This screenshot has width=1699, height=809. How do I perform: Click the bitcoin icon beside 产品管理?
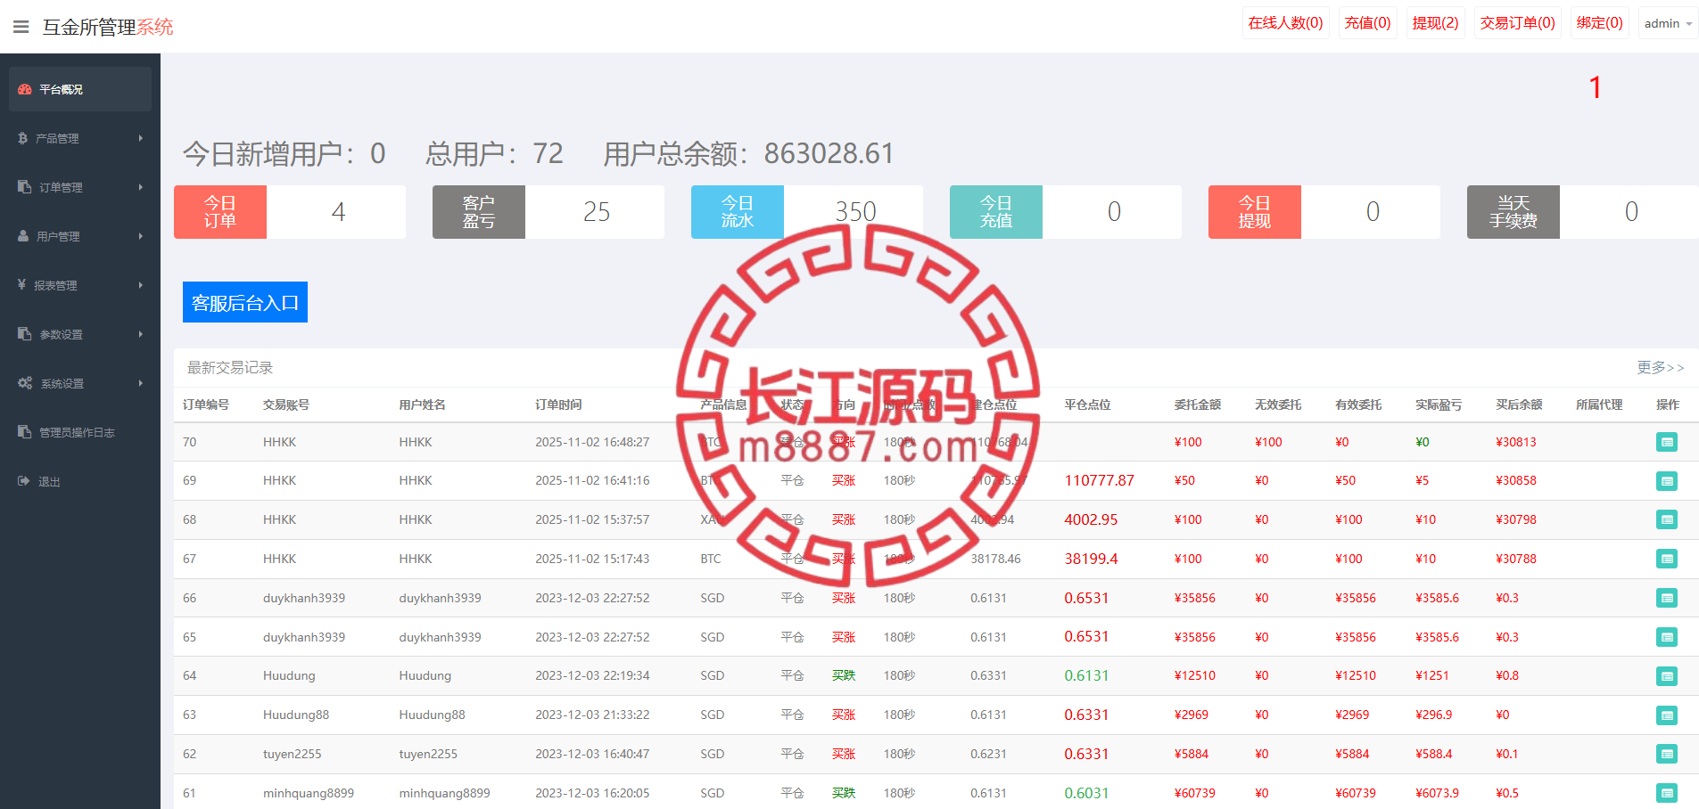click(22, 138)
